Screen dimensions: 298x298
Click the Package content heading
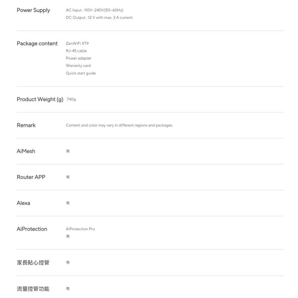pyautogui.click(x=37, y=44)
